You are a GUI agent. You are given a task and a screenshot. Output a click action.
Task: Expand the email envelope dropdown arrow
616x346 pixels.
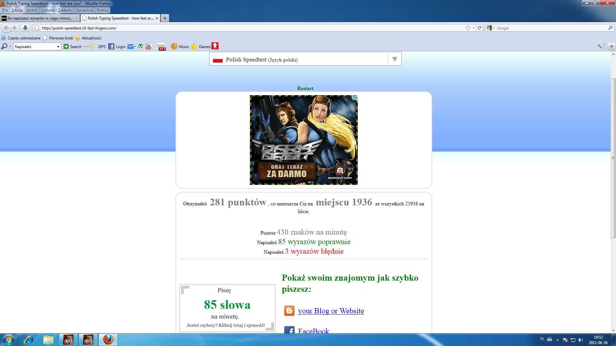click(x=135, y=46)
